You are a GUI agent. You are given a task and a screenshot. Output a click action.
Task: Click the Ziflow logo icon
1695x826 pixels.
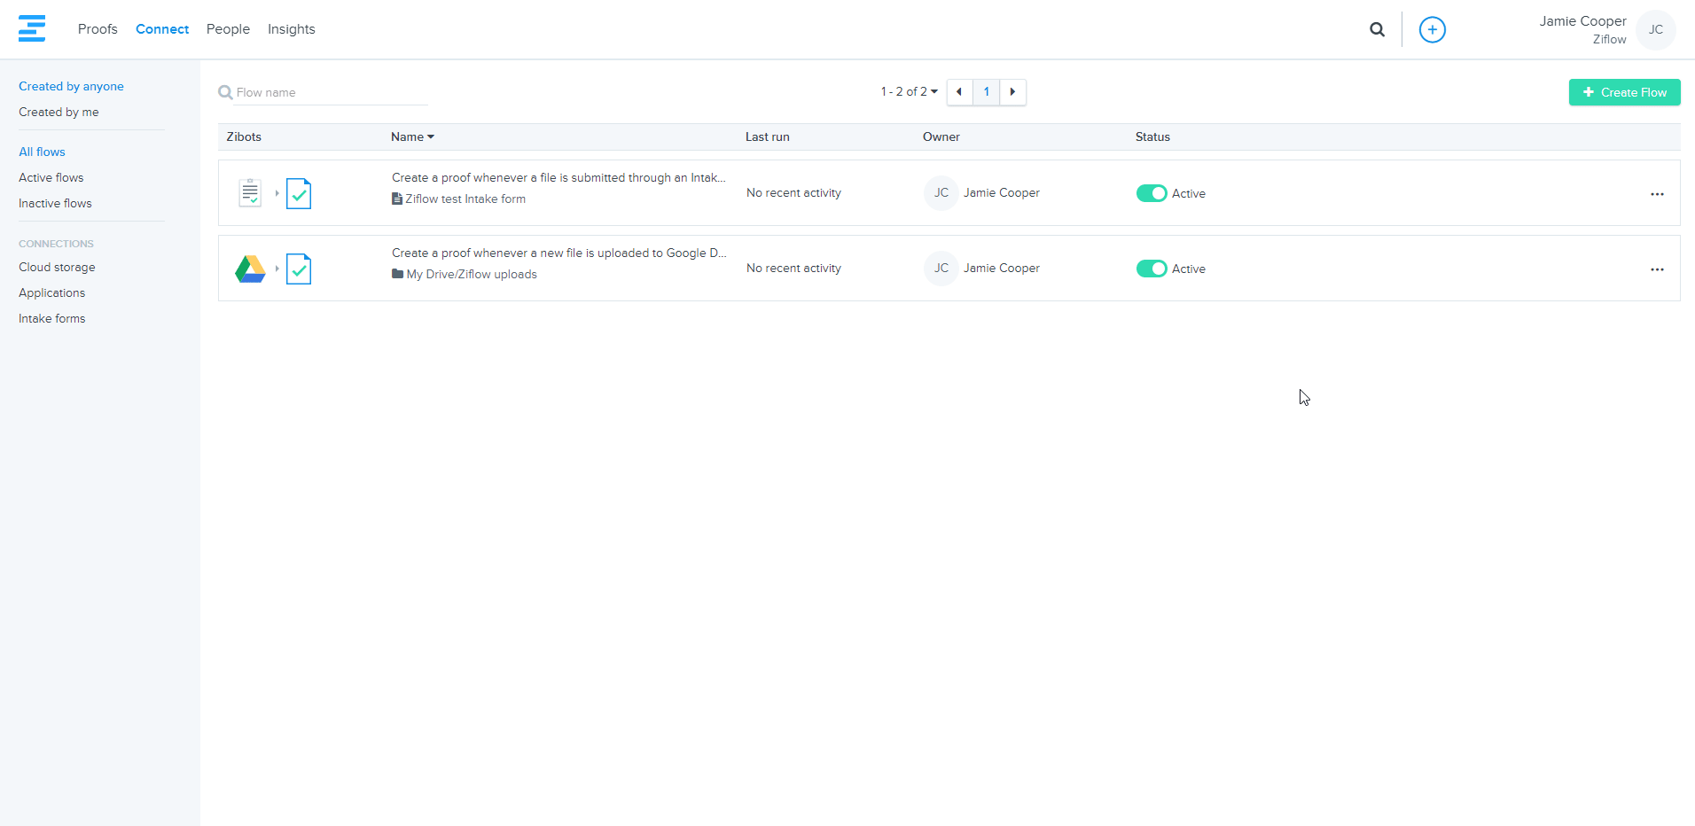click(32, 28)
